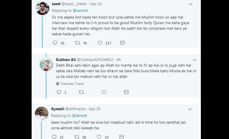The height and width of the screenshot is (139, 229).
Task: Click Translate Tweet under Subhan Ali's post
Action: coord(72,84)
